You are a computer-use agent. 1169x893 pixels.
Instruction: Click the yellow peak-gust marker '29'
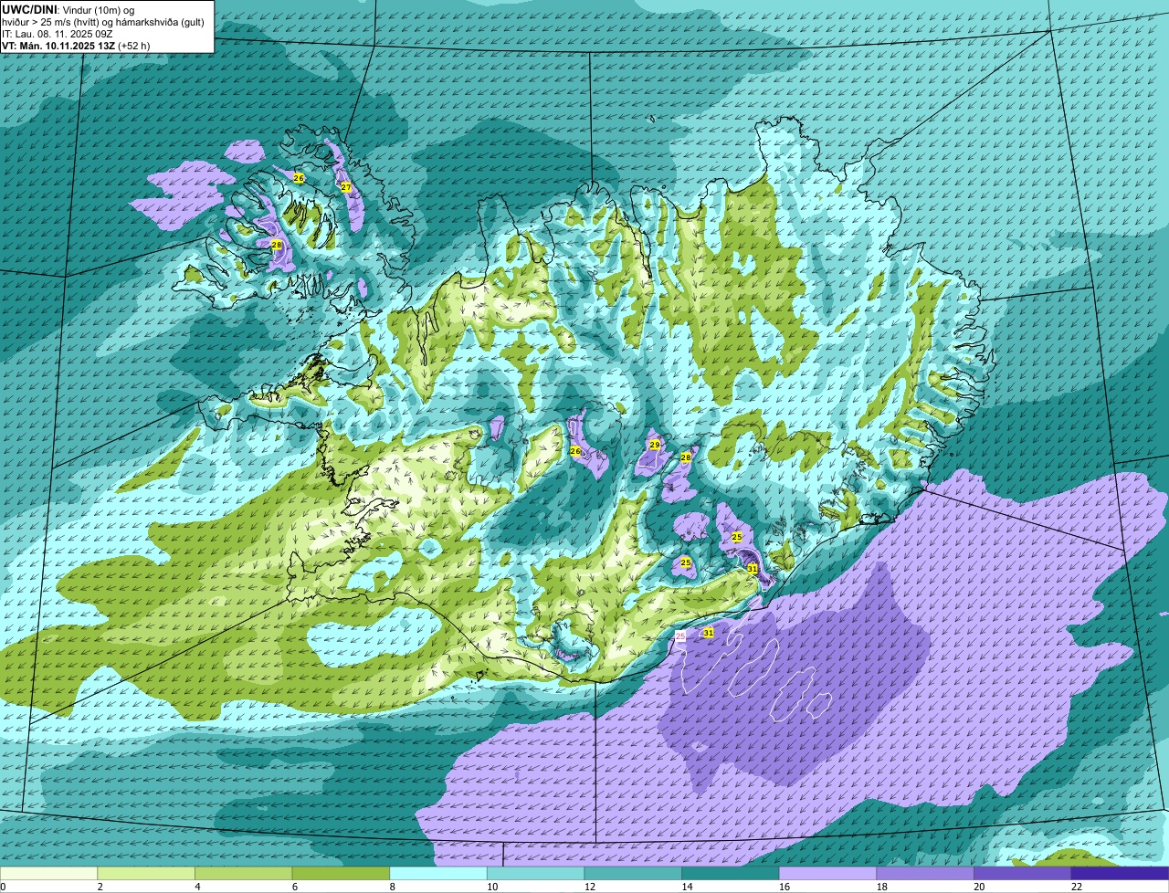point(654,445)
